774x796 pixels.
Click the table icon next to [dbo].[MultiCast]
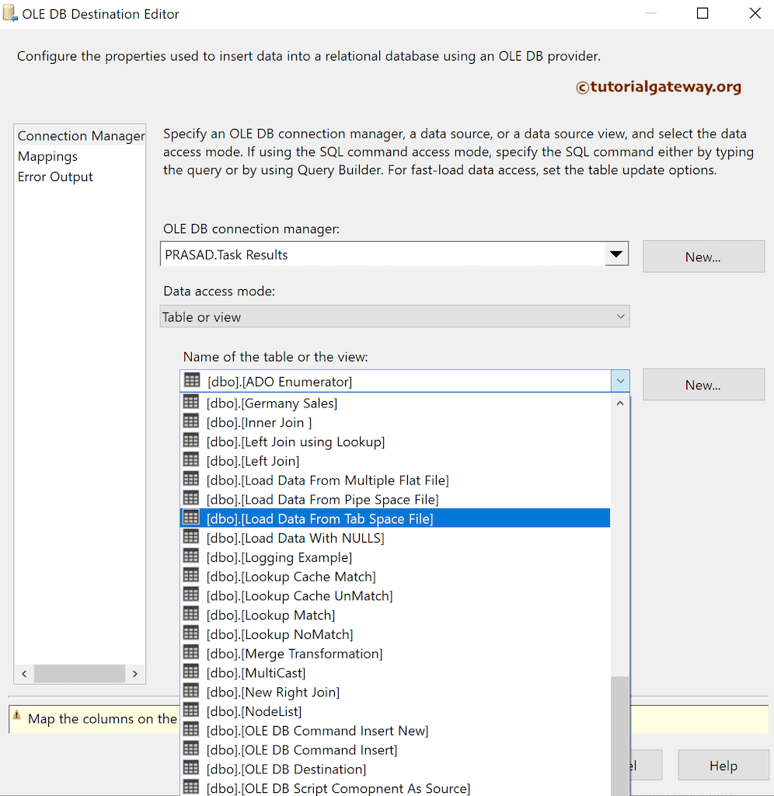(x=191, y=672)
